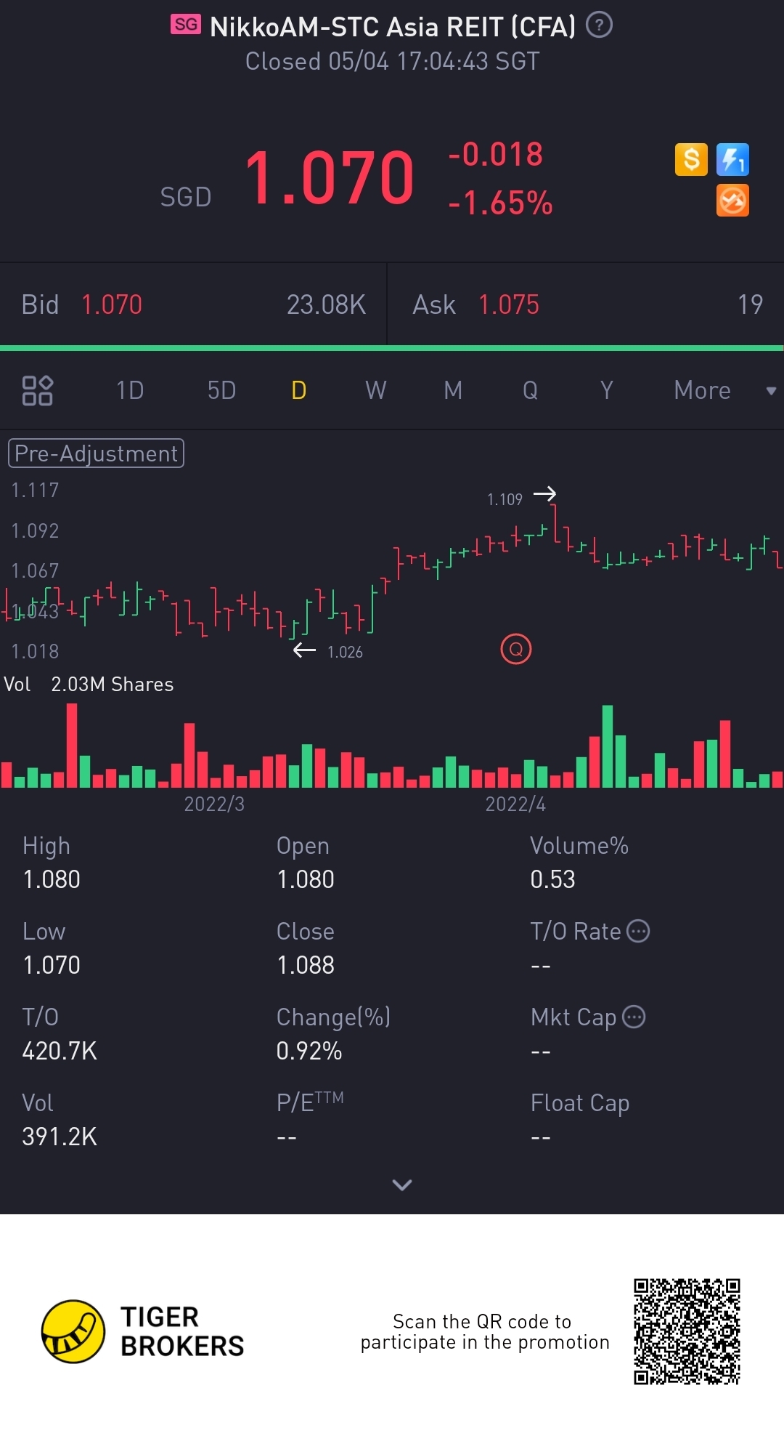Tap the 1.117 price axis label
The image size is (784, 1449).
click(x=35, y=490)
